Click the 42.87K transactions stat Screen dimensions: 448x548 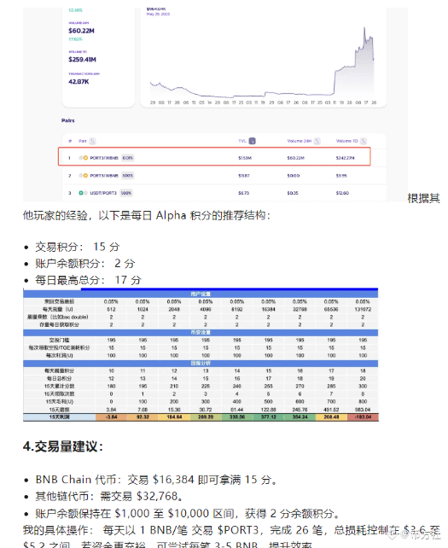click(x=79, y=81)
